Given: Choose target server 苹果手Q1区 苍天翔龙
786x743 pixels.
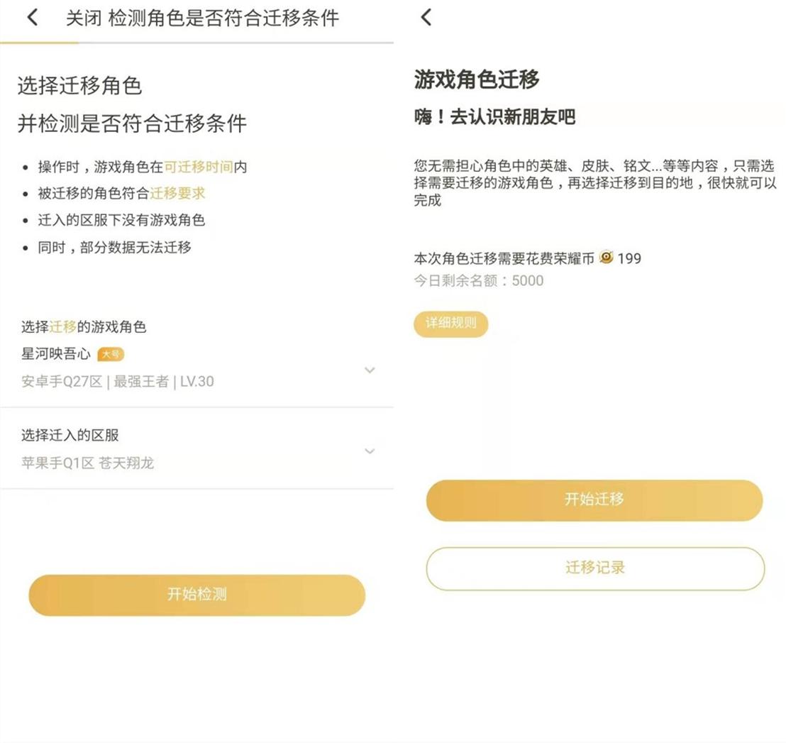Looking at the screenshot, I should click(x=88, y=463).
